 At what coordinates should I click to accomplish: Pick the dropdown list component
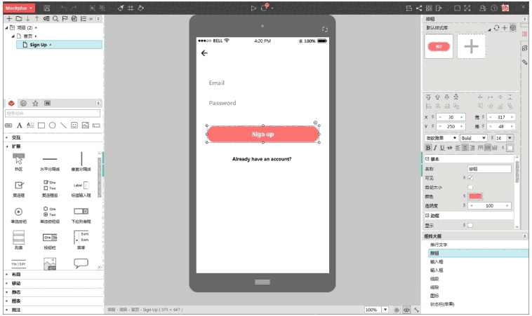[81, 214]
